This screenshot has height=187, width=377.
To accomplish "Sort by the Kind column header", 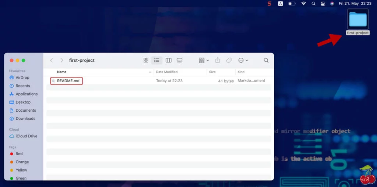I will pyautogui.click(x=241, y=72).
